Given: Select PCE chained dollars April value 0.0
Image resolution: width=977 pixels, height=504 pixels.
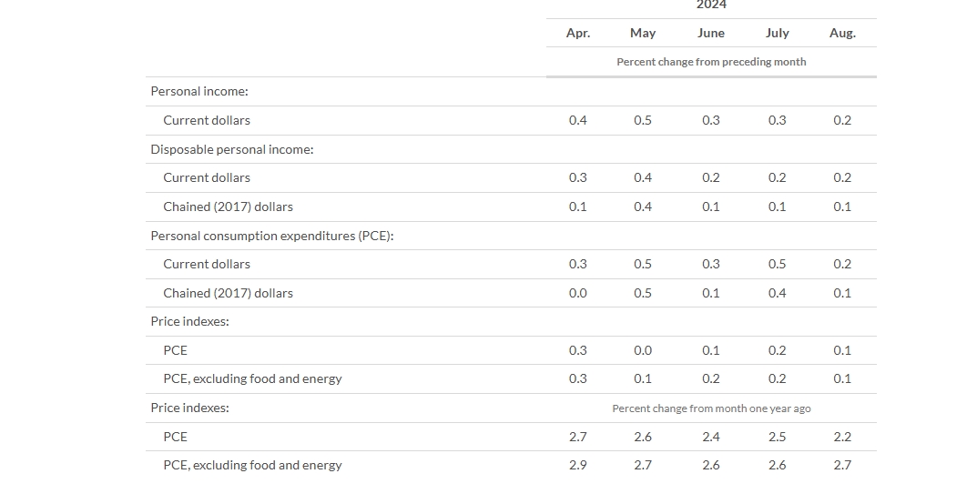Looking at the screenshot, I should tap(577, 293).
